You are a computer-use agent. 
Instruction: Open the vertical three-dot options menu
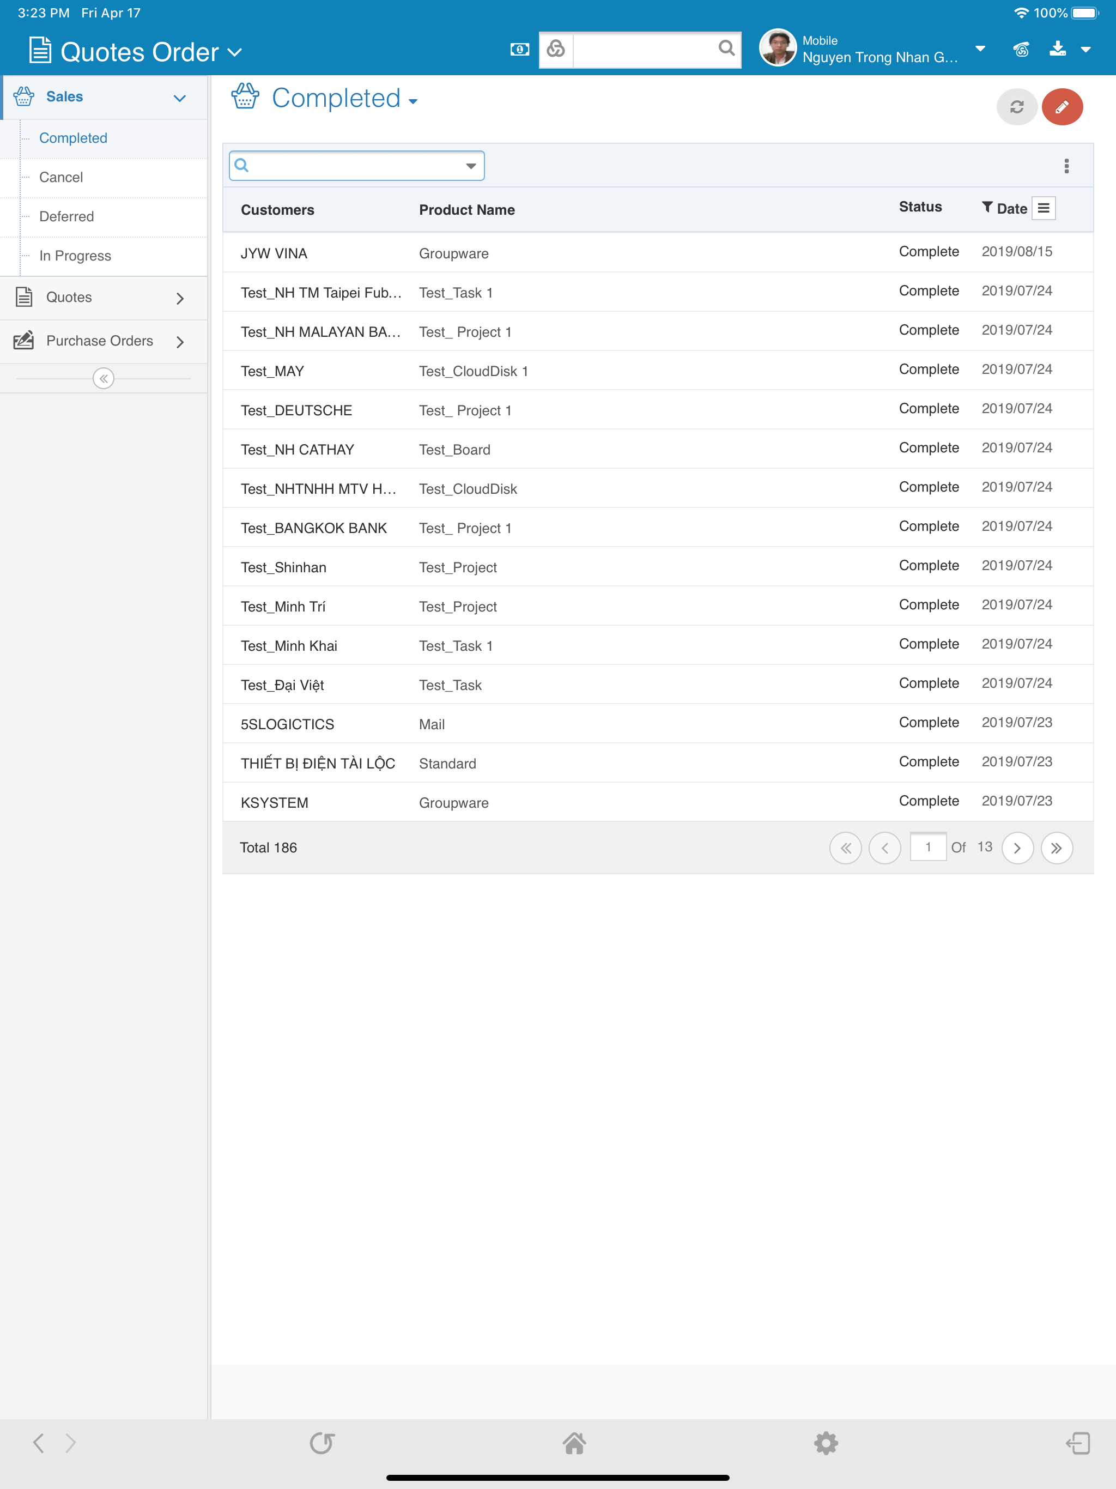(x=1066, y=166)
